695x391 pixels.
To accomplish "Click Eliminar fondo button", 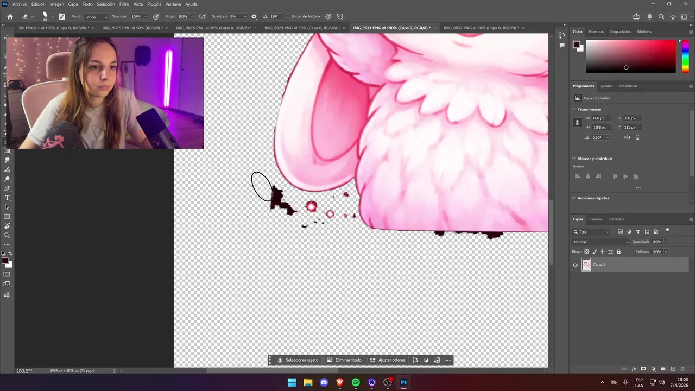I will point(344,360).
